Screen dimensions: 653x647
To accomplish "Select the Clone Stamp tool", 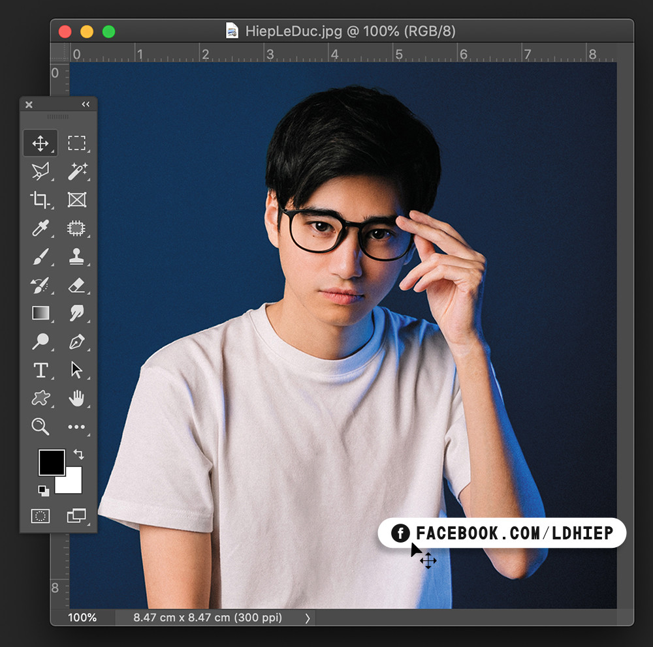I will [76, 256].
